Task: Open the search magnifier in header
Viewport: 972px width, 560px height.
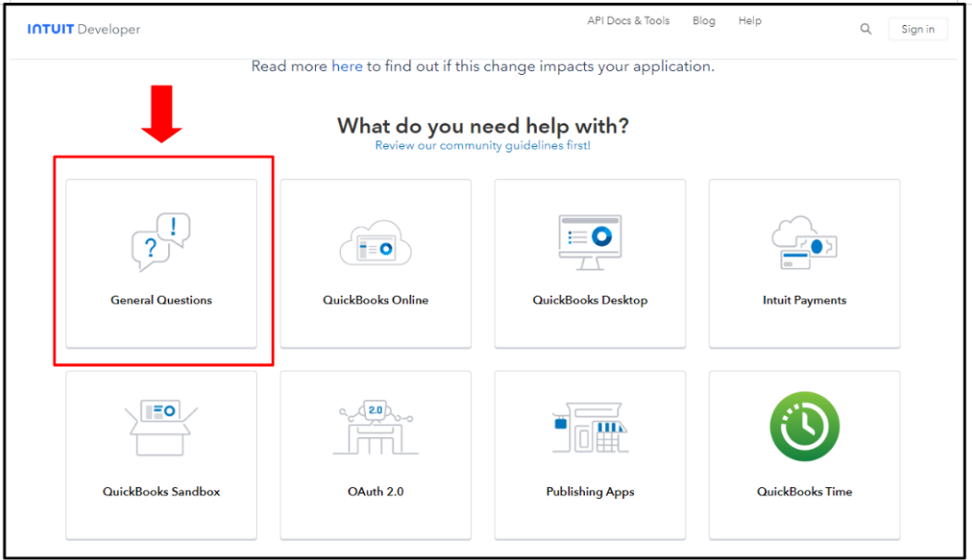Action: 866,29
